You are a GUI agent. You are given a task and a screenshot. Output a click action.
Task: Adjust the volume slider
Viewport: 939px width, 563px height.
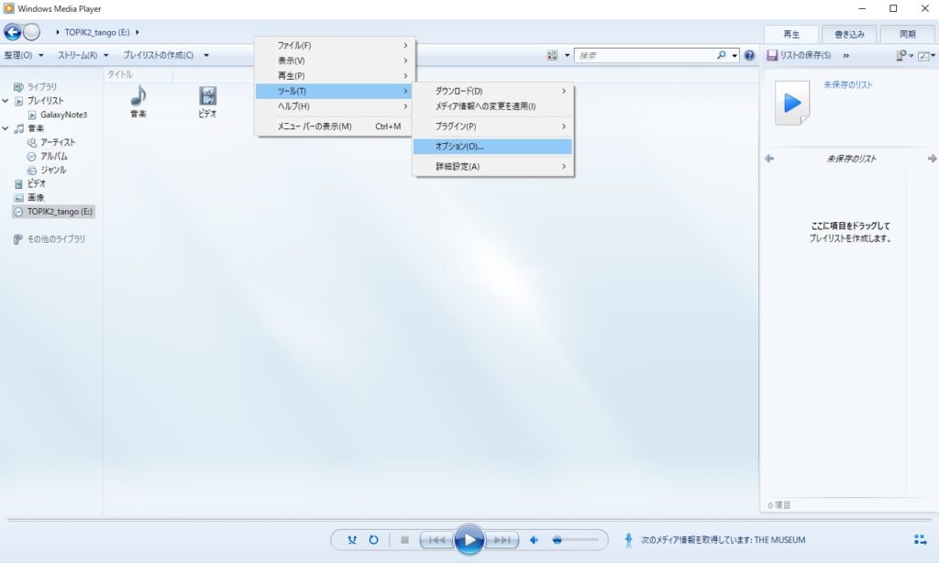pos(575,540)
